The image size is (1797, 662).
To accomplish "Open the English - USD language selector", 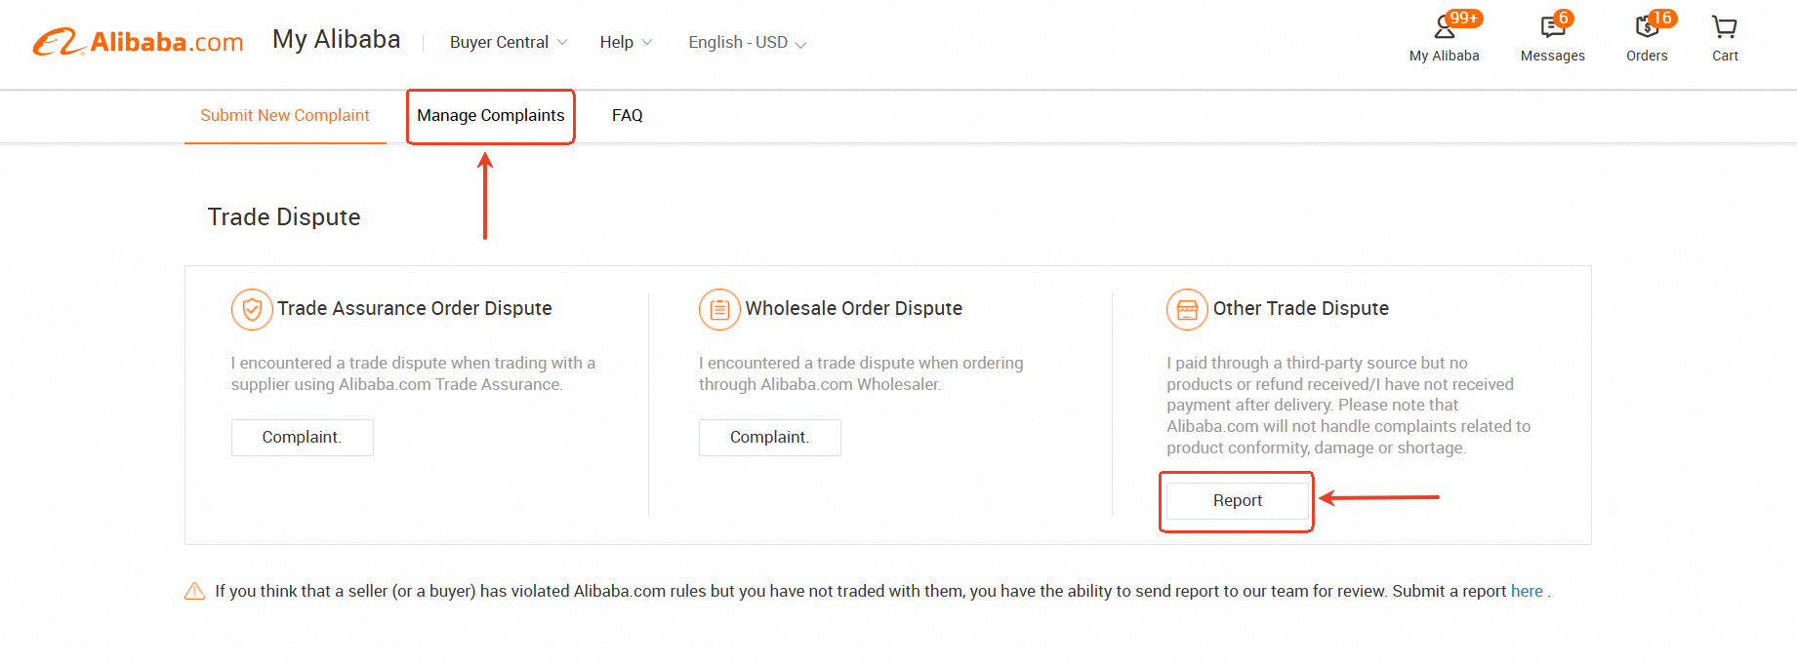I will point(748,42).
